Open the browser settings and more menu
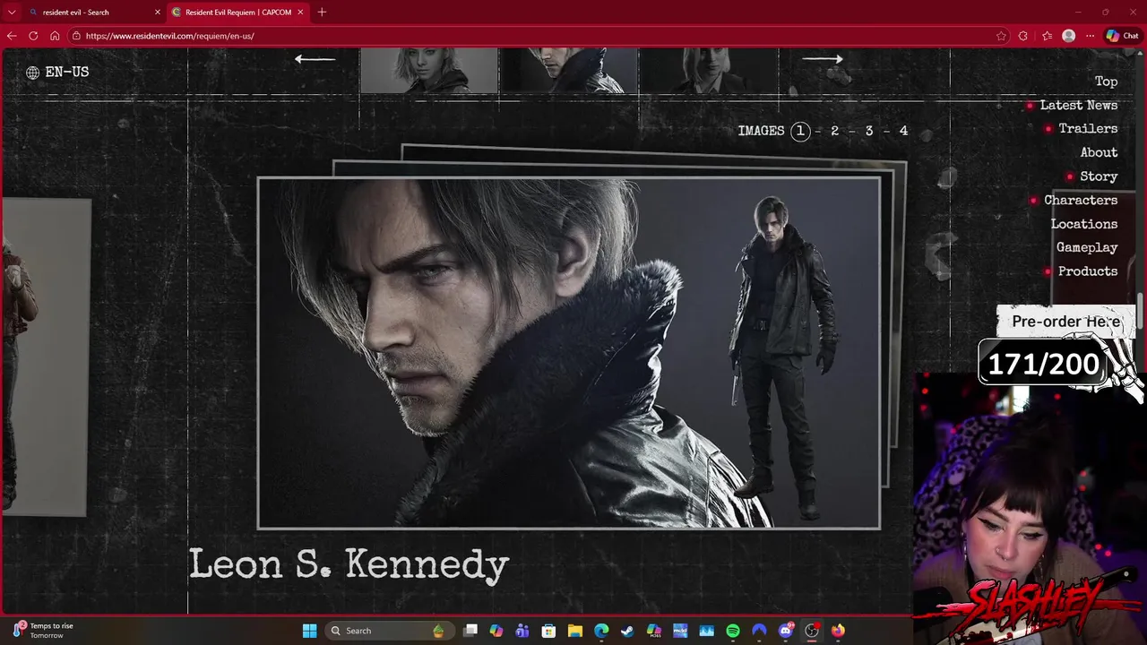This screenshot has height=645, width=1147. (x=1090, y=36)
